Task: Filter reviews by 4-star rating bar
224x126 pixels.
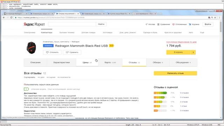Action: tap(160, 97)
